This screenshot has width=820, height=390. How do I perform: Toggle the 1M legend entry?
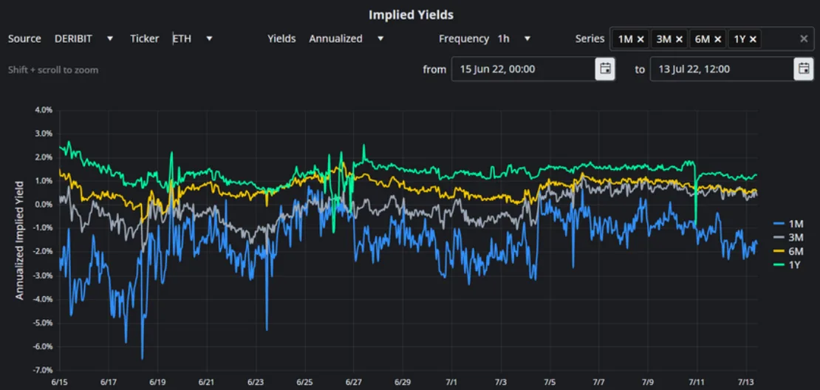(x=787, y=224)
